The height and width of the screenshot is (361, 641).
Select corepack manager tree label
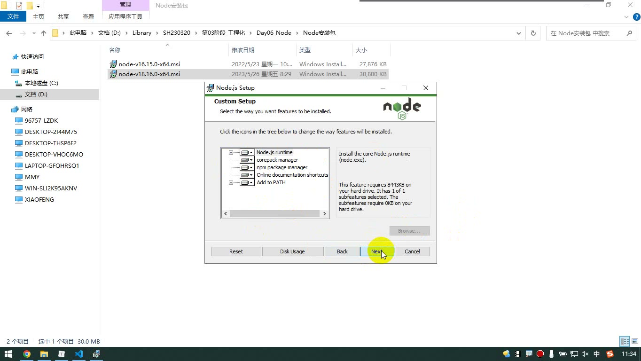click(x=277, y=160)
